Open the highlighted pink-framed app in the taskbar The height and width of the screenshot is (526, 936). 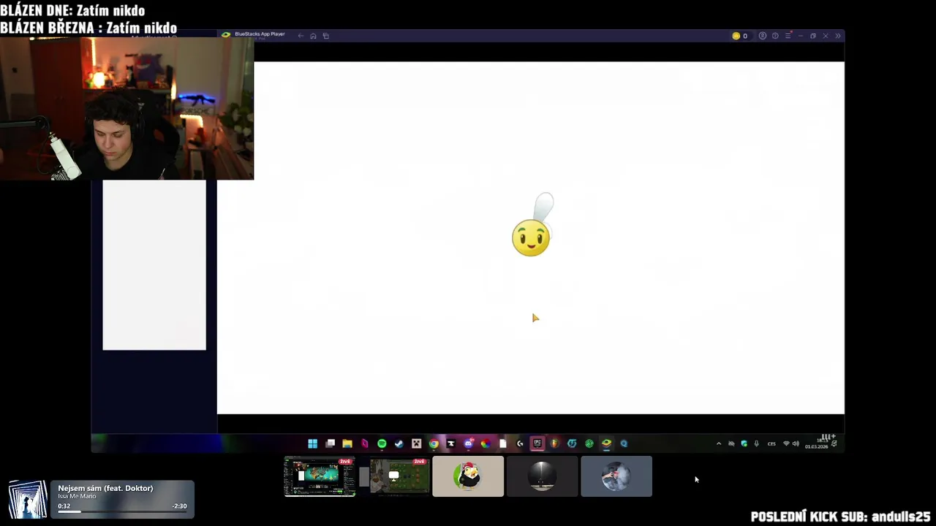click(x=537, y=443)
